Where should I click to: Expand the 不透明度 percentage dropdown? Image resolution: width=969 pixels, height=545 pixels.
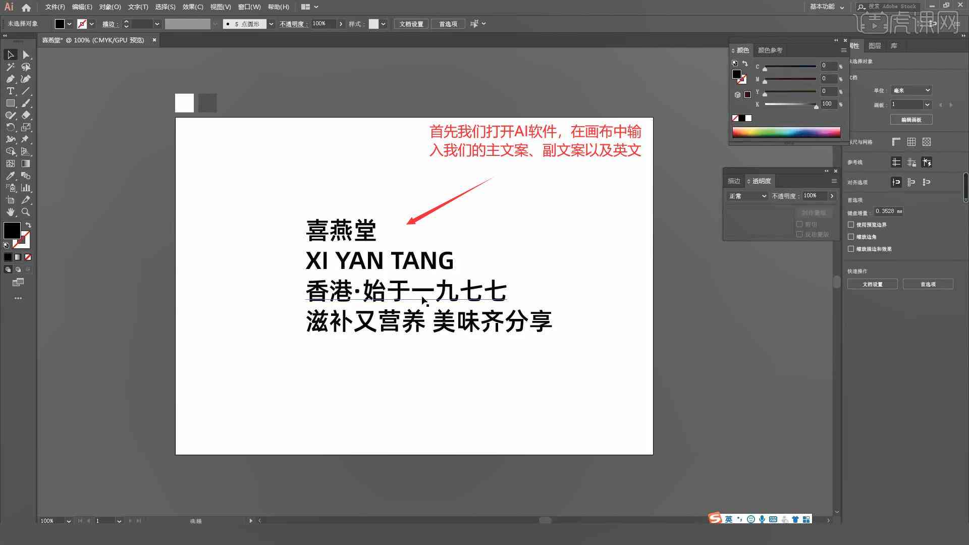(x=832, y=196)
